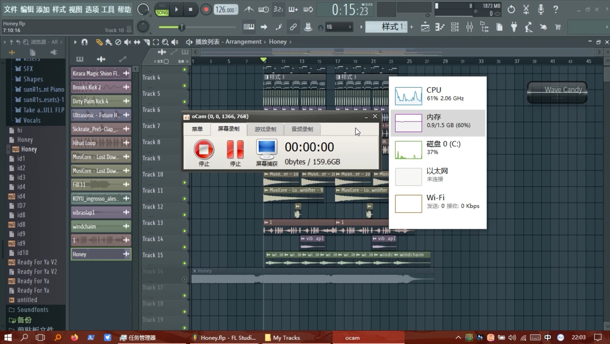Open the 样式 menu in menu bar
The height and width of the screenshot is (344, 610).
(59, 9)
